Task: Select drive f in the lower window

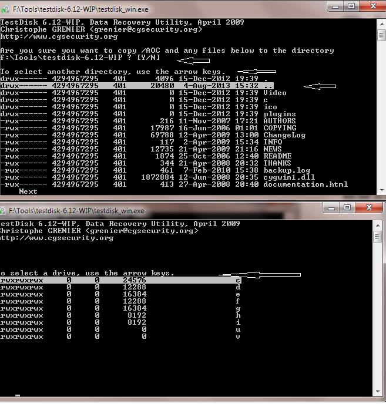Action: point(120,301)
